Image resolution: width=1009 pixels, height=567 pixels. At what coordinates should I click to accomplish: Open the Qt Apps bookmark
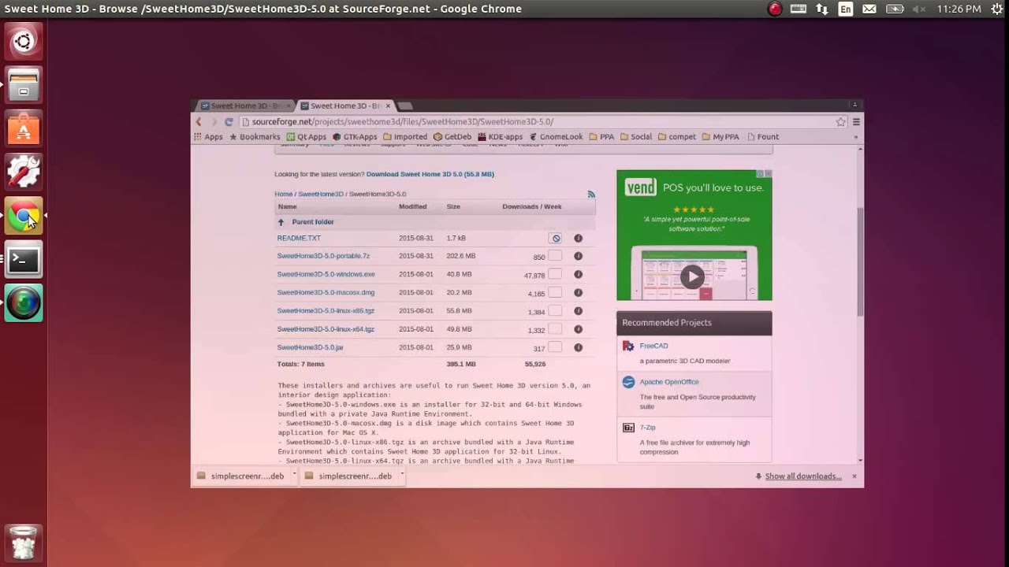tap(307, 137)
